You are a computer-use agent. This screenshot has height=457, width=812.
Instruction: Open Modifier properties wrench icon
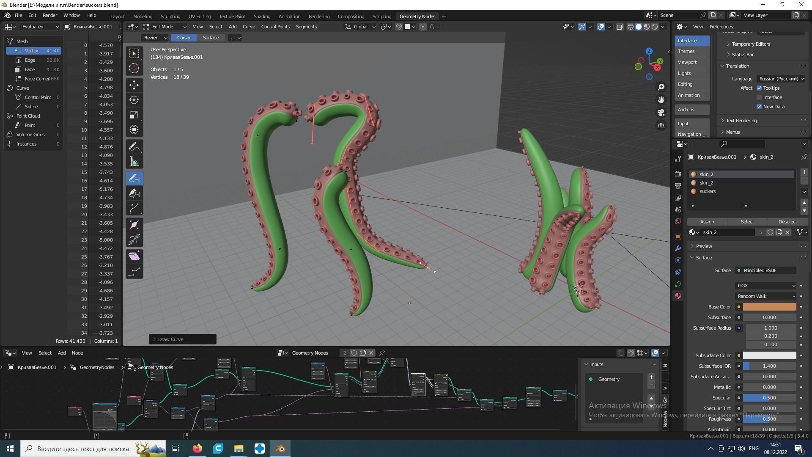678,248
